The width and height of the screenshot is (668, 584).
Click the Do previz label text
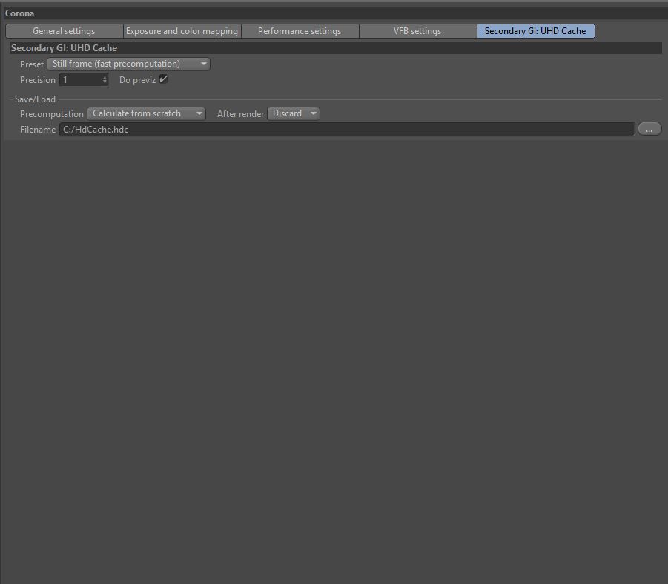[137, 80]
